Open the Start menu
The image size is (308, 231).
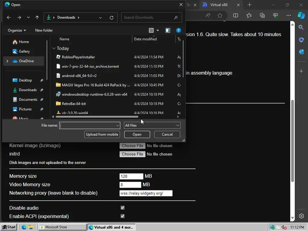[x=9, y=227]
